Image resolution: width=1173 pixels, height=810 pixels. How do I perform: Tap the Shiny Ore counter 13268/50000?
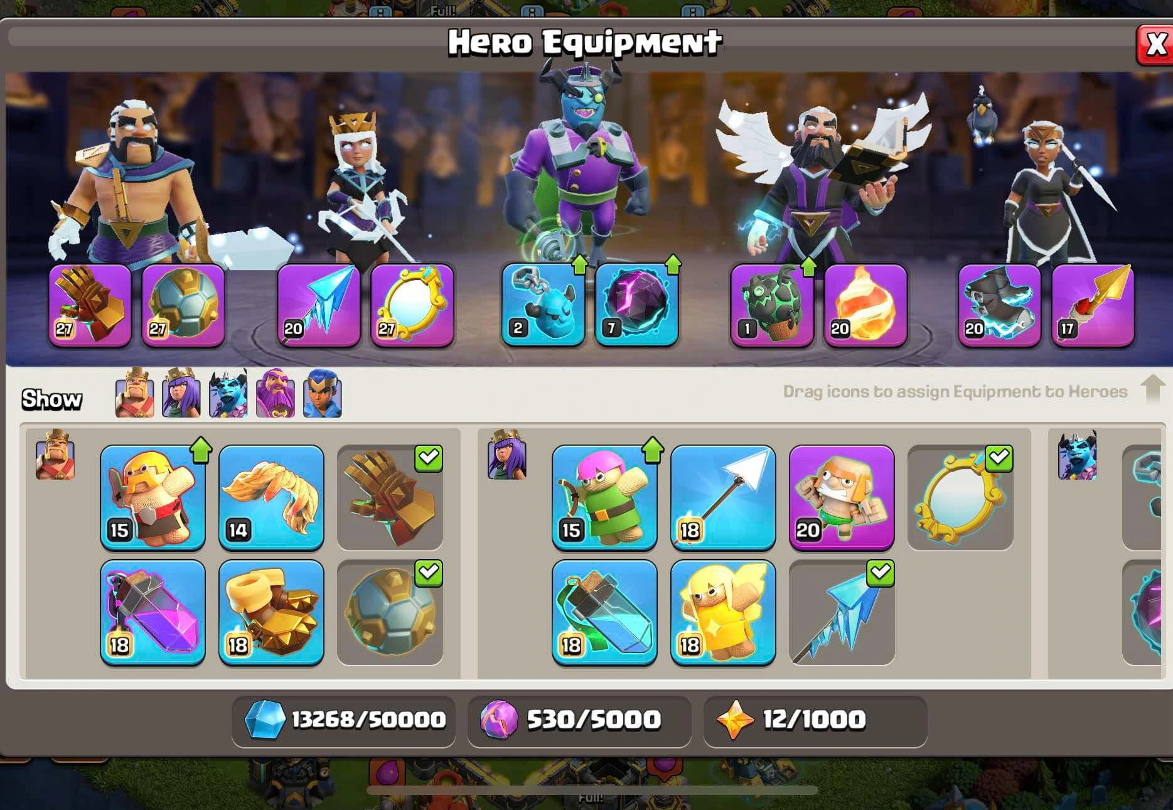click(344, 720)
